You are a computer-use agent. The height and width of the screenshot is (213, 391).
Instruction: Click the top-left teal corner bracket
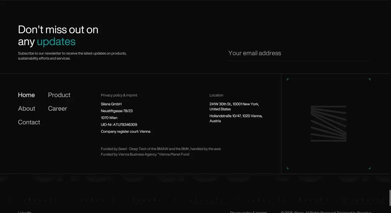pyautogui.click(x=288, y=80)
